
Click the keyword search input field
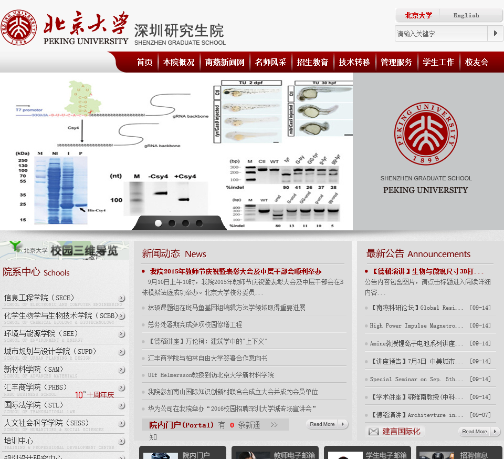point(442,34)
